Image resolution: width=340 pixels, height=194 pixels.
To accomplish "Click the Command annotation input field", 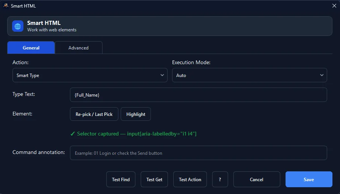I will tap(199, 153).
